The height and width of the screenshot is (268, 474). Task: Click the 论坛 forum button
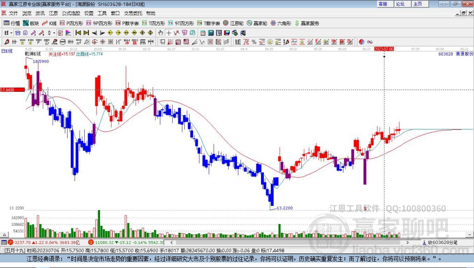402,4
